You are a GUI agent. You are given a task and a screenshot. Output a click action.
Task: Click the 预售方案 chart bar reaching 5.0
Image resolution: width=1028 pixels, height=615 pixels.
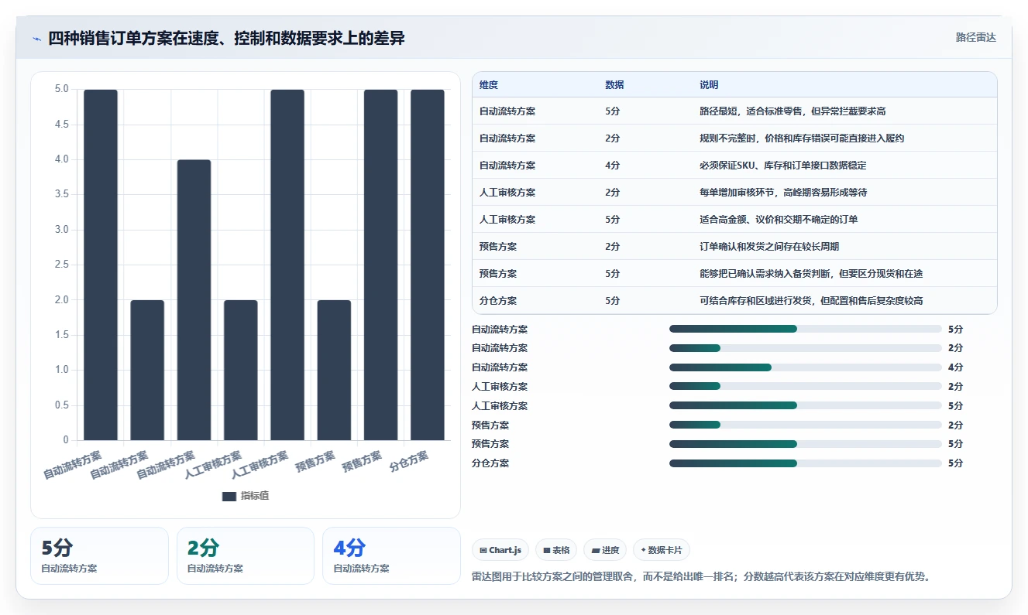[380, 265]
